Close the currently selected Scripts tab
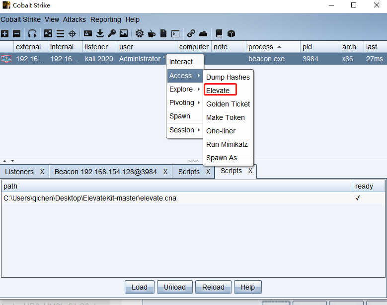 click(x=250, y=171)
